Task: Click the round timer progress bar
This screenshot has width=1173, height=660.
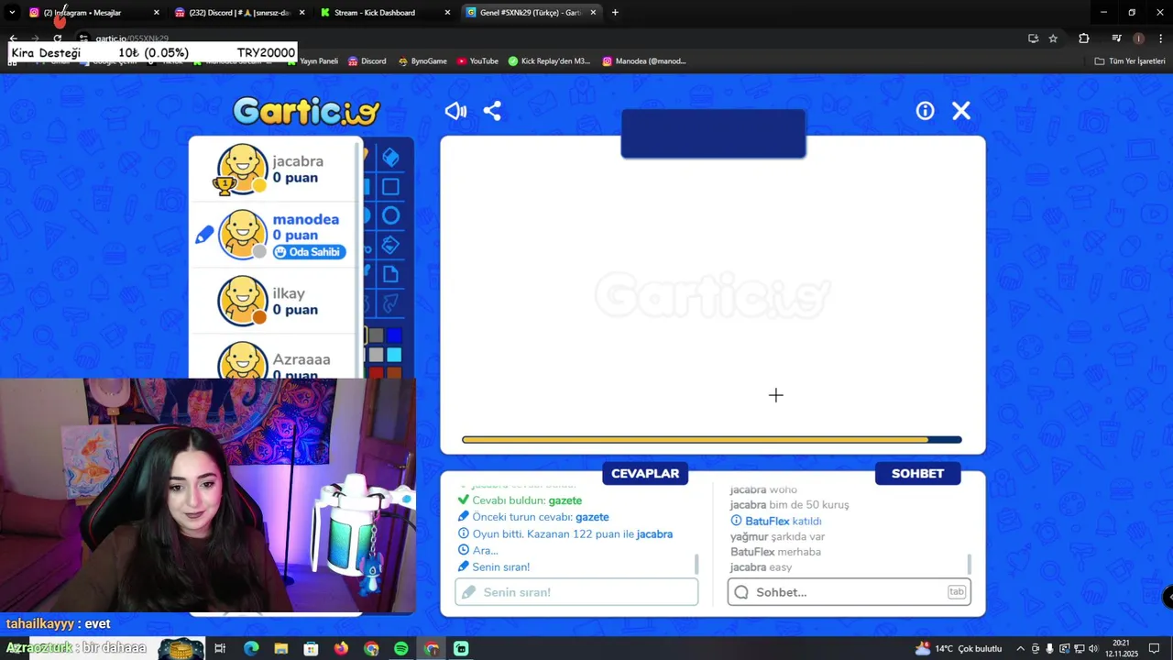Action: 711,440
